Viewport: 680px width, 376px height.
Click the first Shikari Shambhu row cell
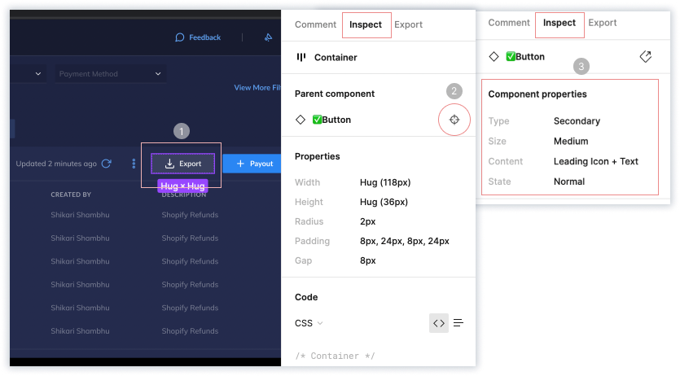tap(80, 215)
